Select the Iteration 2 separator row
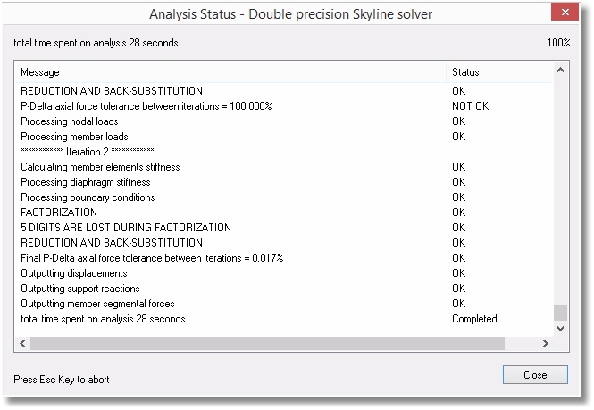Image resolution: width=594 pixels, height=410 pixels. point(88,152)
